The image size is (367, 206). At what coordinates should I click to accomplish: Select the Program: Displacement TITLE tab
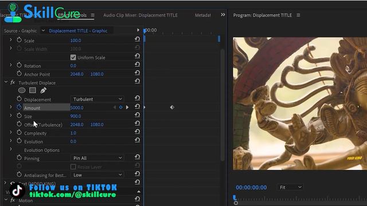pyautogui.click(x=263, y=15)
